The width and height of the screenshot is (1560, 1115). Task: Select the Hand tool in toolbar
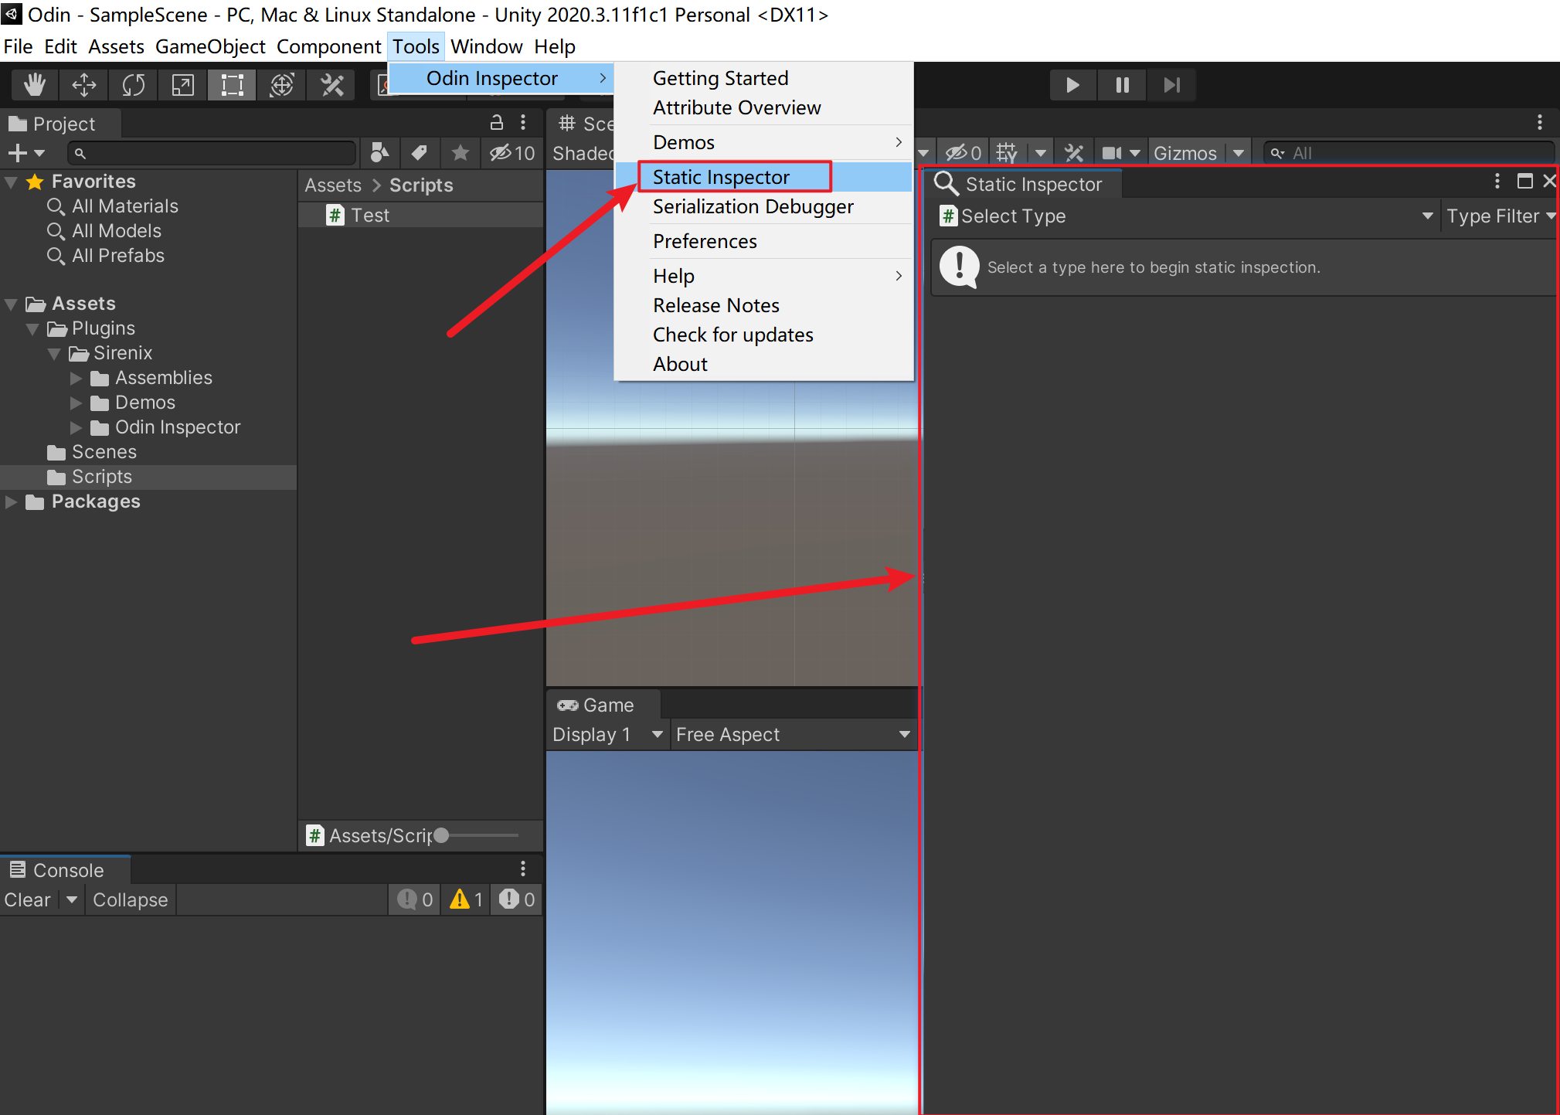(x=34, y=84)
